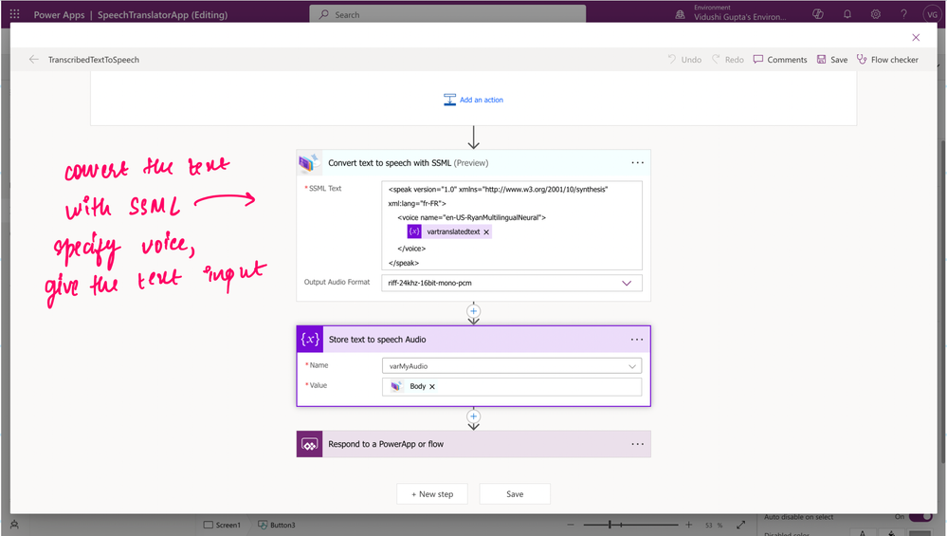Click the Add an action link
Screen dimensions: 947x536
point(474,100)
